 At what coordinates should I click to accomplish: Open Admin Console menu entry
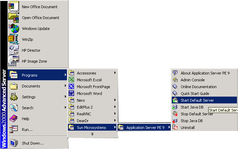click(193, 80)
